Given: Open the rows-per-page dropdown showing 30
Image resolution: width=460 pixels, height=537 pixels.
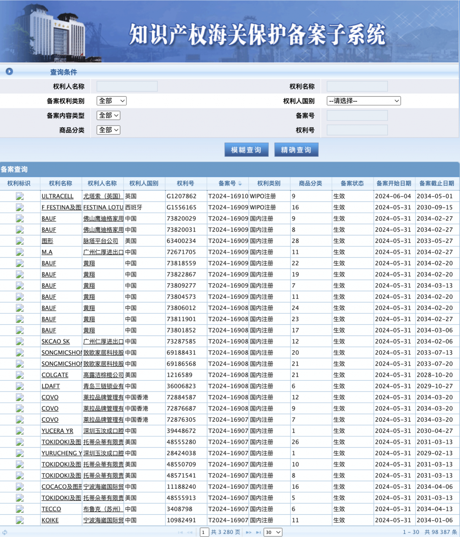Looking at the screenshot, I should pos(273,532).
